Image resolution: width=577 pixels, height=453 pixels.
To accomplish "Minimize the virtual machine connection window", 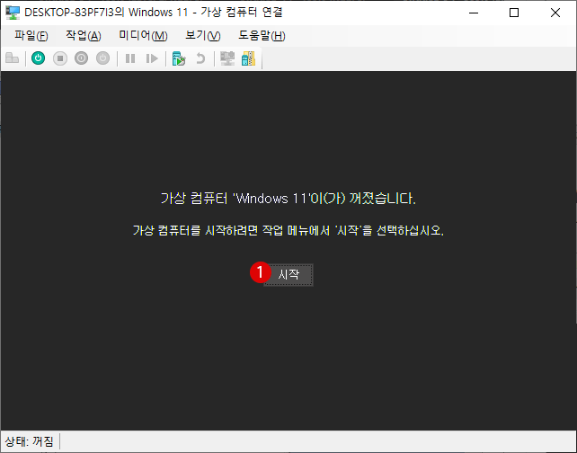I will pyautogui.click(x=474, y=13).
